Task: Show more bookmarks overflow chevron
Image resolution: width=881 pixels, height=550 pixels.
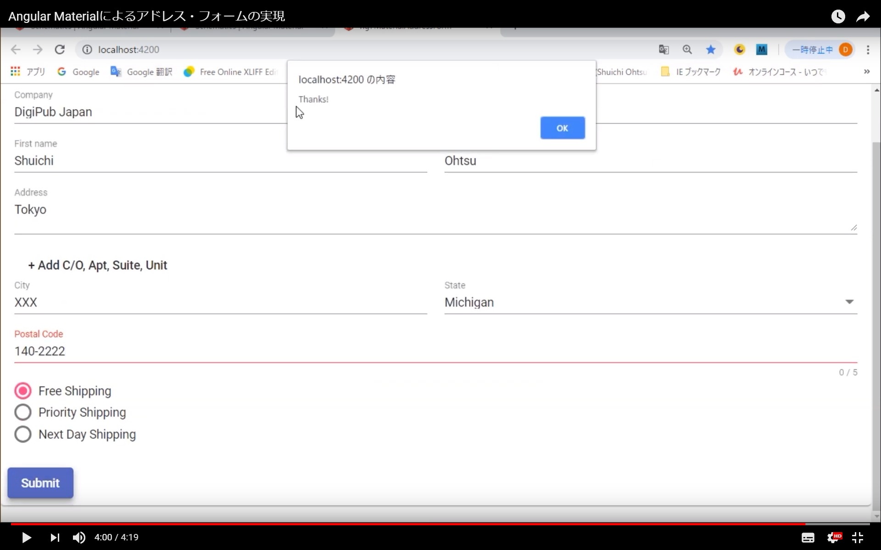Action: (866, 72)
